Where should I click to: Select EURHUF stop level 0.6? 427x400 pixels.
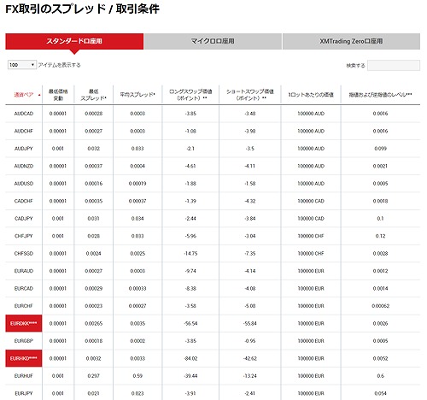point(380,376)
